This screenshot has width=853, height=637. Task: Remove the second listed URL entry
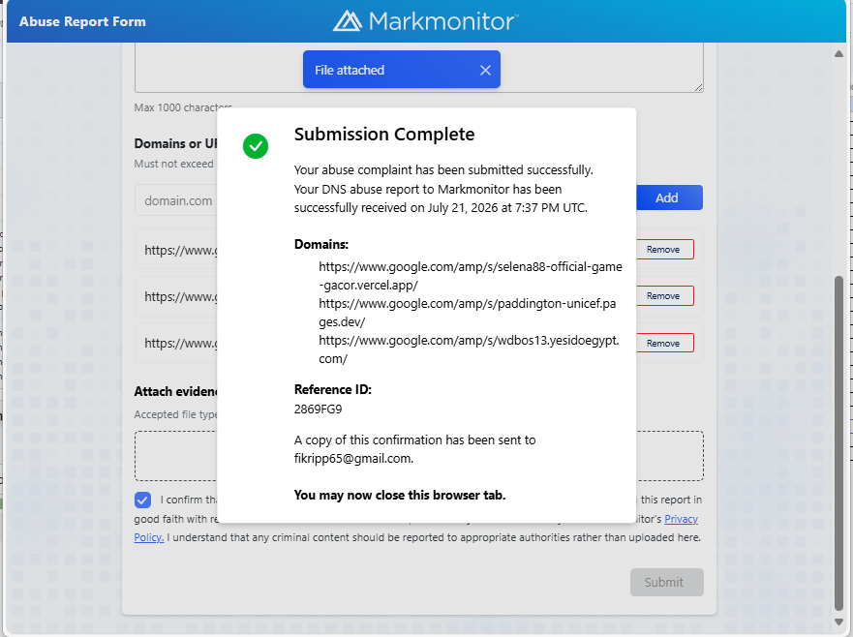click(665, 296)
